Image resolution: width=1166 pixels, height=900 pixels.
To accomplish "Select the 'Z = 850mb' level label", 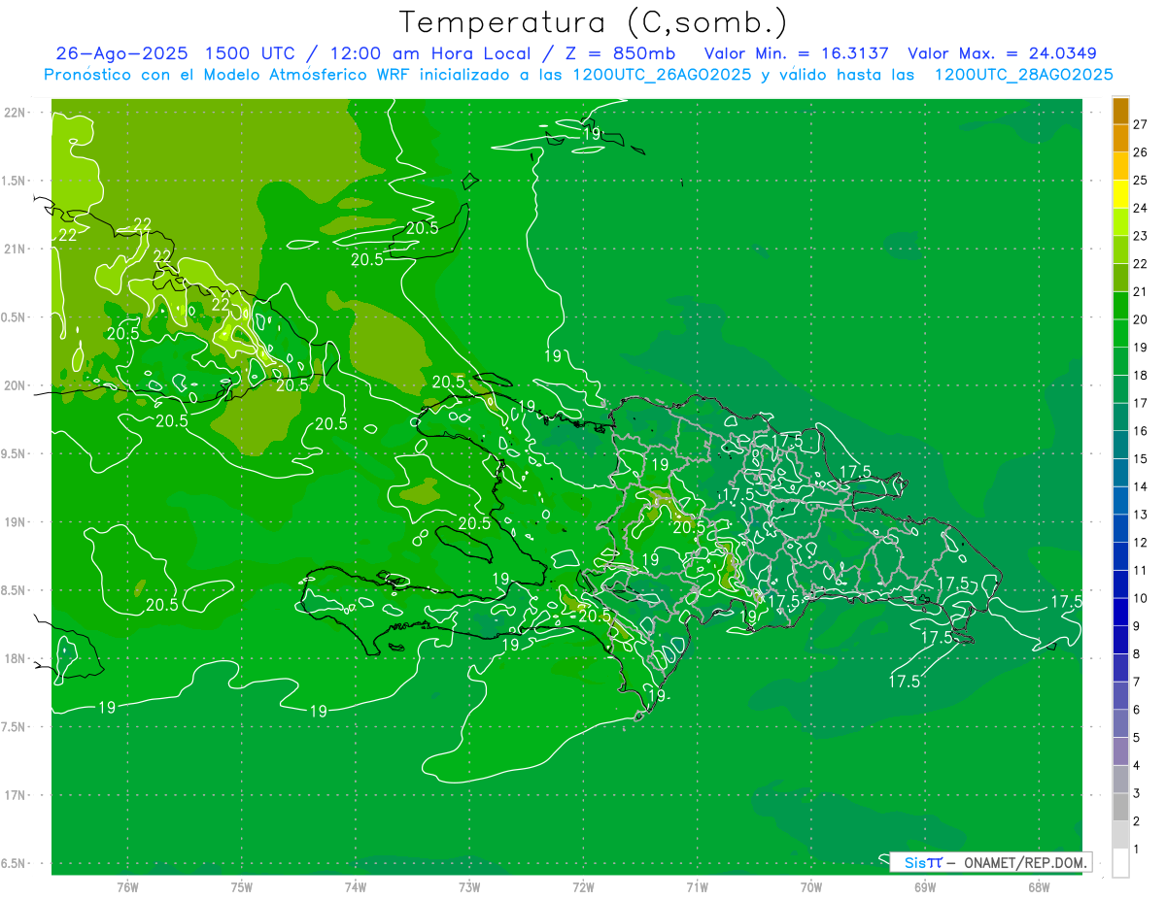I will coord(618,53).
